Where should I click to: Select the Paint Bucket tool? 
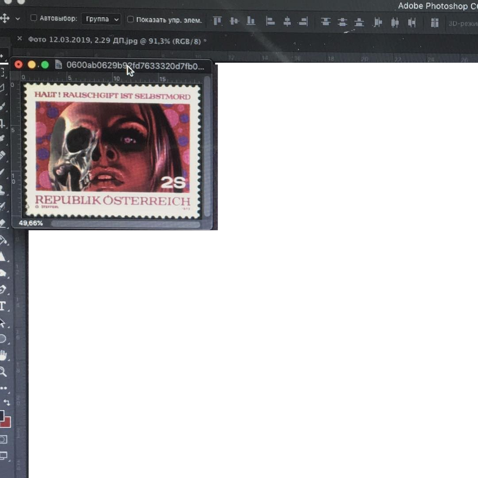click(x=3, y=240)
